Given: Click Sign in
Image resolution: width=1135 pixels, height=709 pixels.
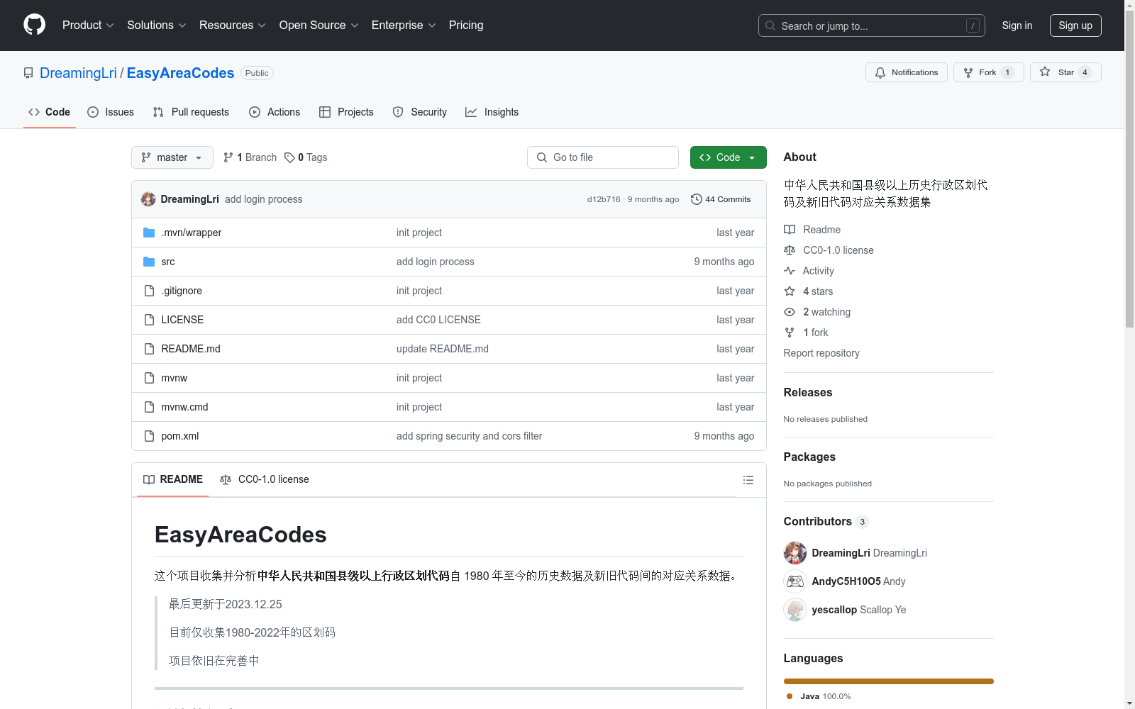Looking at the screenshot, I should [x=1017, y=26].
